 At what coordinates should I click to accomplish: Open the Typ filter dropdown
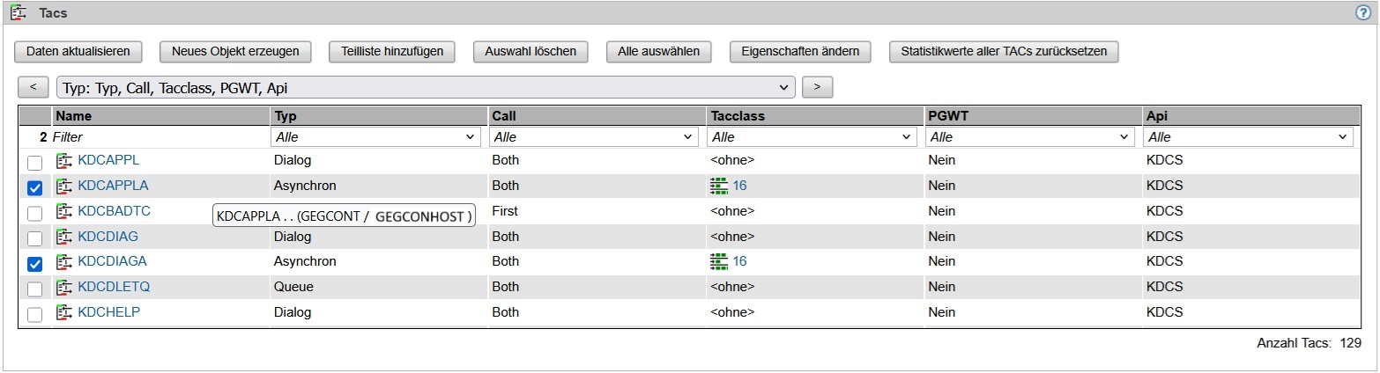(x=376, y=137)
